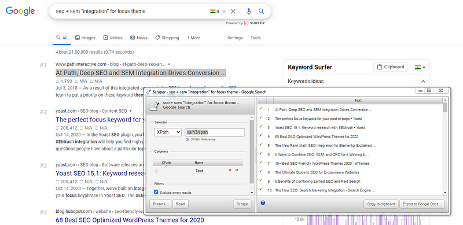The width and height of the screenshot is (463, 225).
Task: Toggle Exclude empty results checkbox
Action: 156,192
